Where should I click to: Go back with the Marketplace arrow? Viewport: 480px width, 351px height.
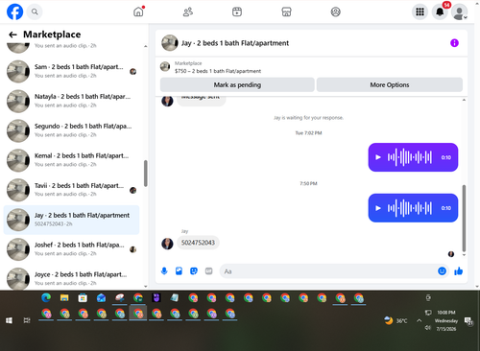pyautogui.click(x=12, y=35)
